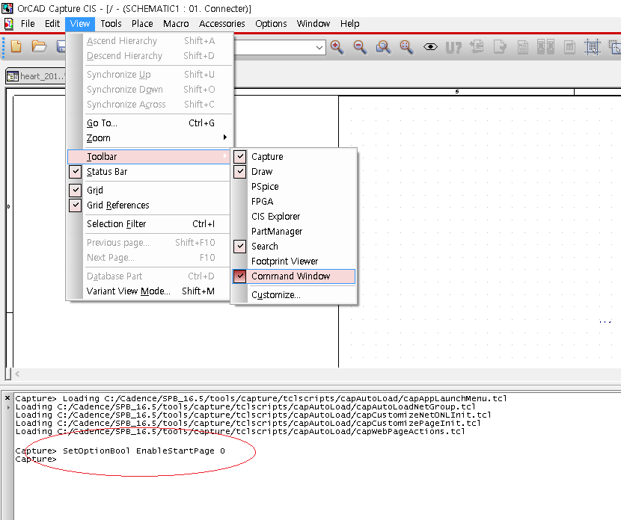Click the Bill of Materials icon
The image size is (621, 520).
569,47
